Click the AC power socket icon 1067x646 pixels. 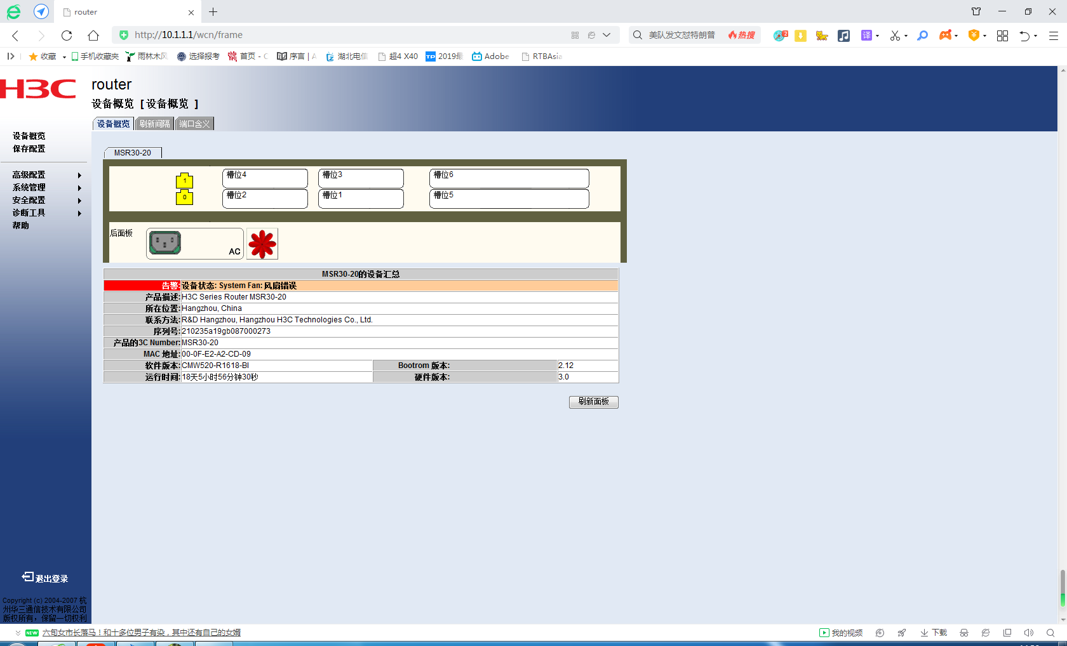[x=165, y=242]
